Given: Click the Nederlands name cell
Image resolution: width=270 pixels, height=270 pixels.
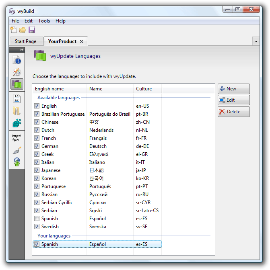Looking at the screenshot, I should click(x=101, y=130).
